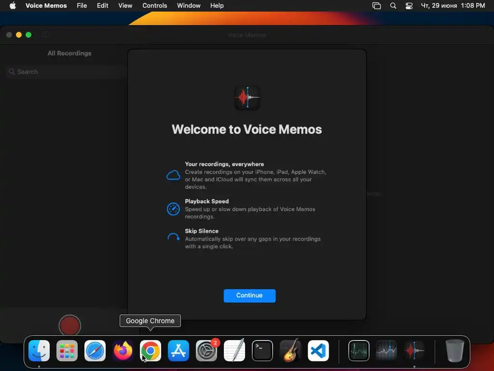Click the Stage Manager windows icon in menu bar
This screenshot has height=371, width=494.
click(x=376, y=6)
